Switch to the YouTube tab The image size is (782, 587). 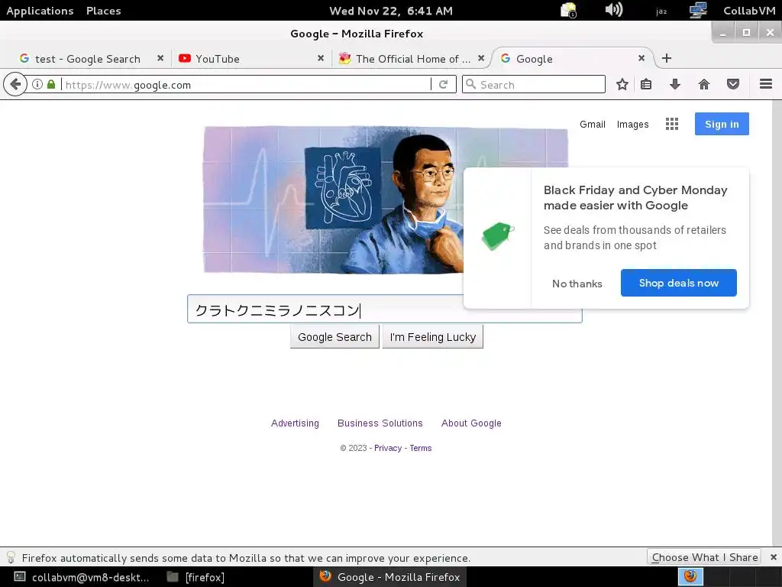click(x=217, y=59)
